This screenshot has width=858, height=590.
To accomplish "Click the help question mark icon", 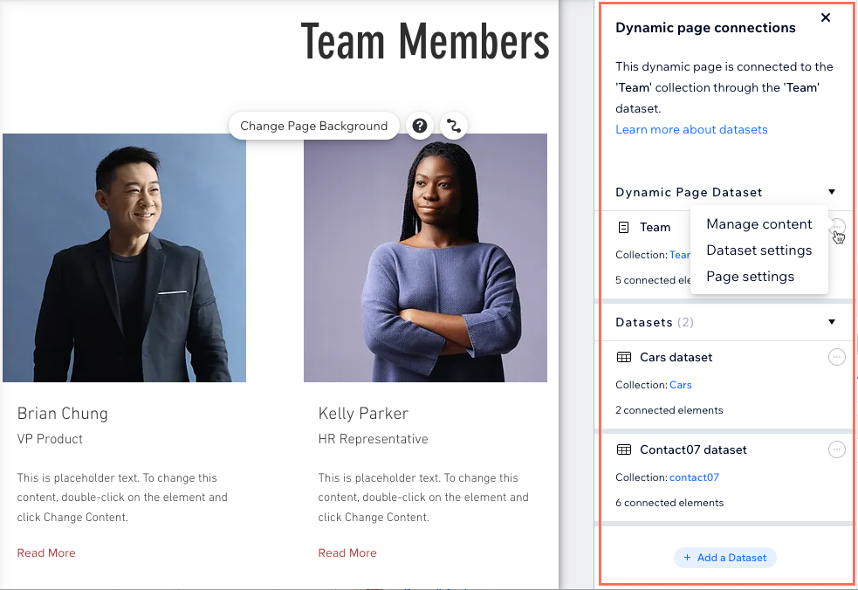I will pyautogui.click(x=420, y=126).
